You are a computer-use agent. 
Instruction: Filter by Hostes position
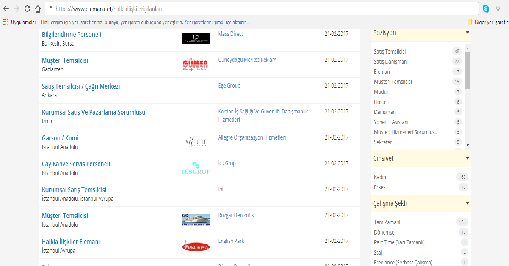click(x=381, y=102)
